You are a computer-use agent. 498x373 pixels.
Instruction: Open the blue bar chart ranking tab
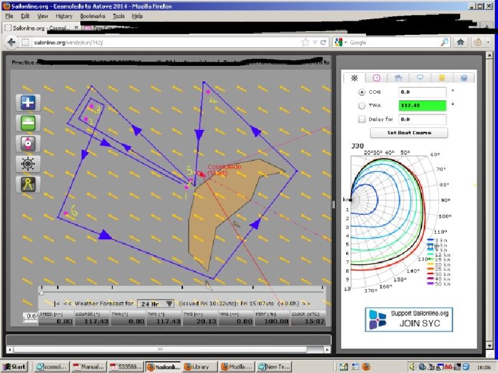click(398, 78)
